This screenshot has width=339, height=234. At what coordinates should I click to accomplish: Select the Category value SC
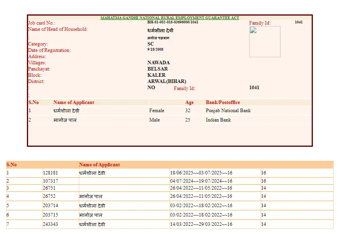pos(150,44)
